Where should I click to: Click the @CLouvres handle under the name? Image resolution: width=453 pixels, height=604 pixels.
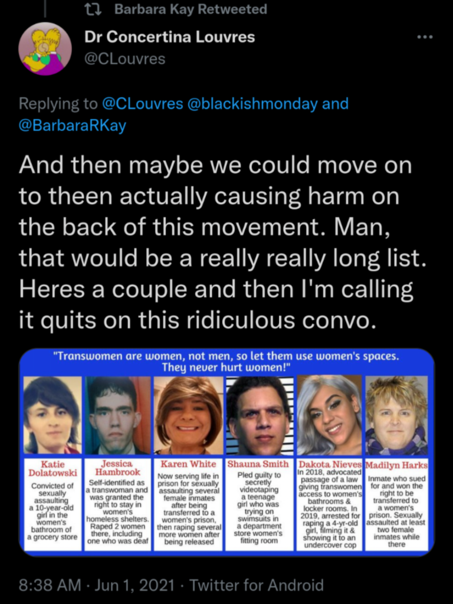pyautogui.click(x=125, y=58)
